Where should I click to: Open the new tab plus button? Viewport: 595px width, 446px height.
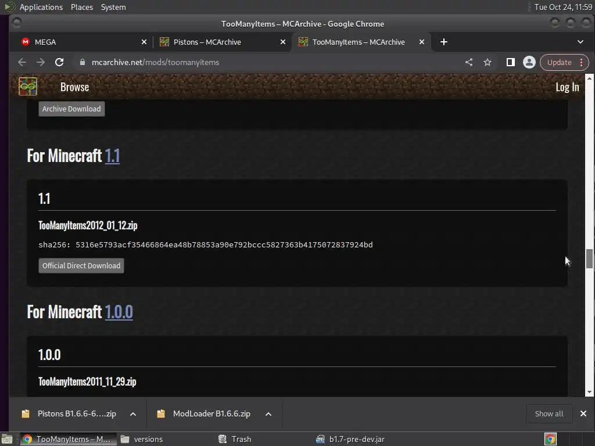coord(443,42)
